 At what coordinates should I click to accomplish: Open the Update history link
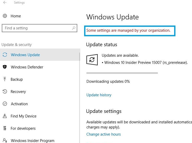click(99, 95)
